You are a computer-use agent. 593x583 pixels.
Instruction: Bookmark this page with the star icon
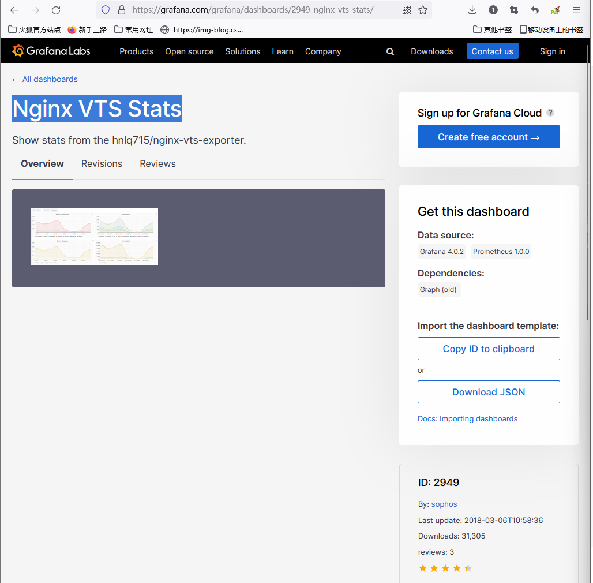(x=423, y=10)
